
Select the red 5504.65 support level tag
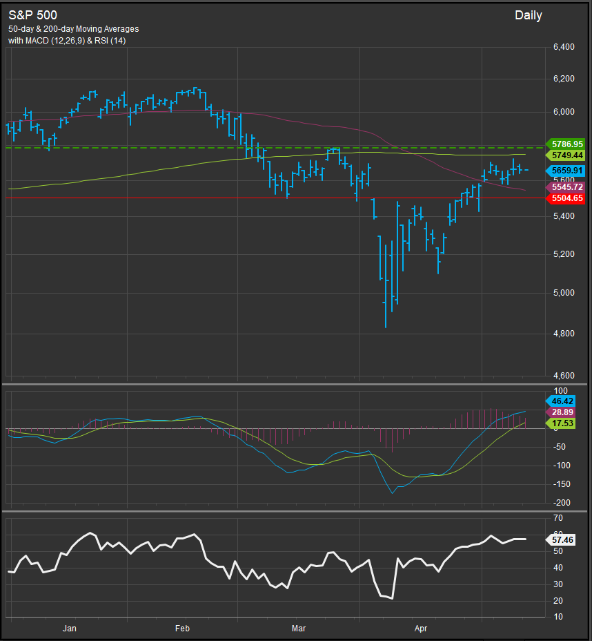[x=566, y=198]
